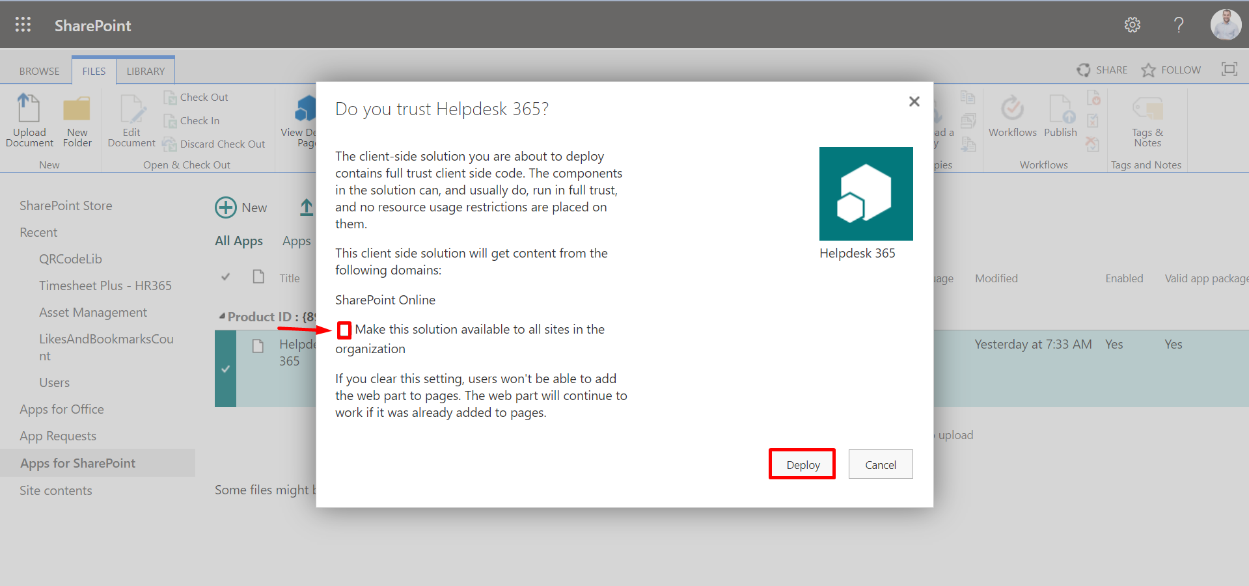Switch to the FILES ribbon tab

click(94, 72)
